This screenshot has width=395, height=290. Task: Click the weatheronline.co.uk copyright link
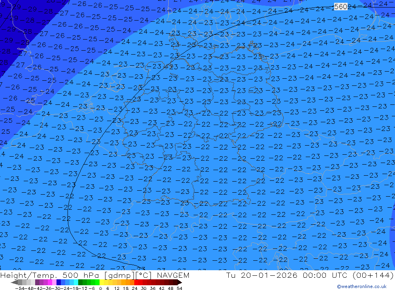pyautogui.click(x=362, y=286)
